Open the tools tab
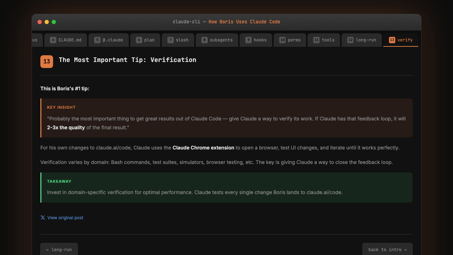 click(324, 40)
